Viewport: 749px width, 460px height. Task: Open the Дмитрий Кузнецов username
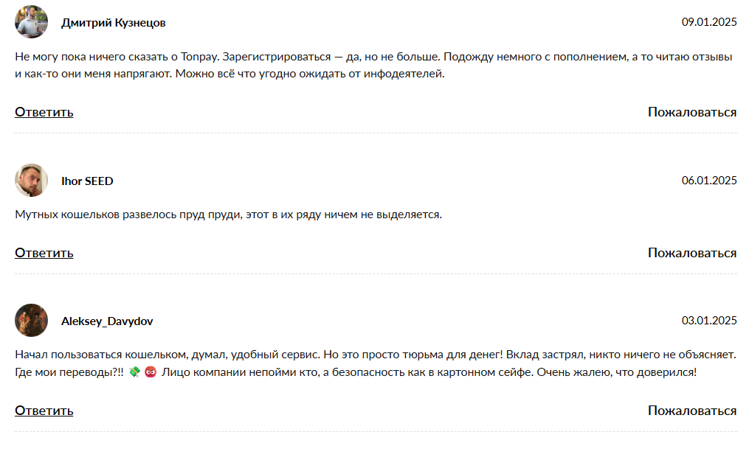tap(113, 22)
